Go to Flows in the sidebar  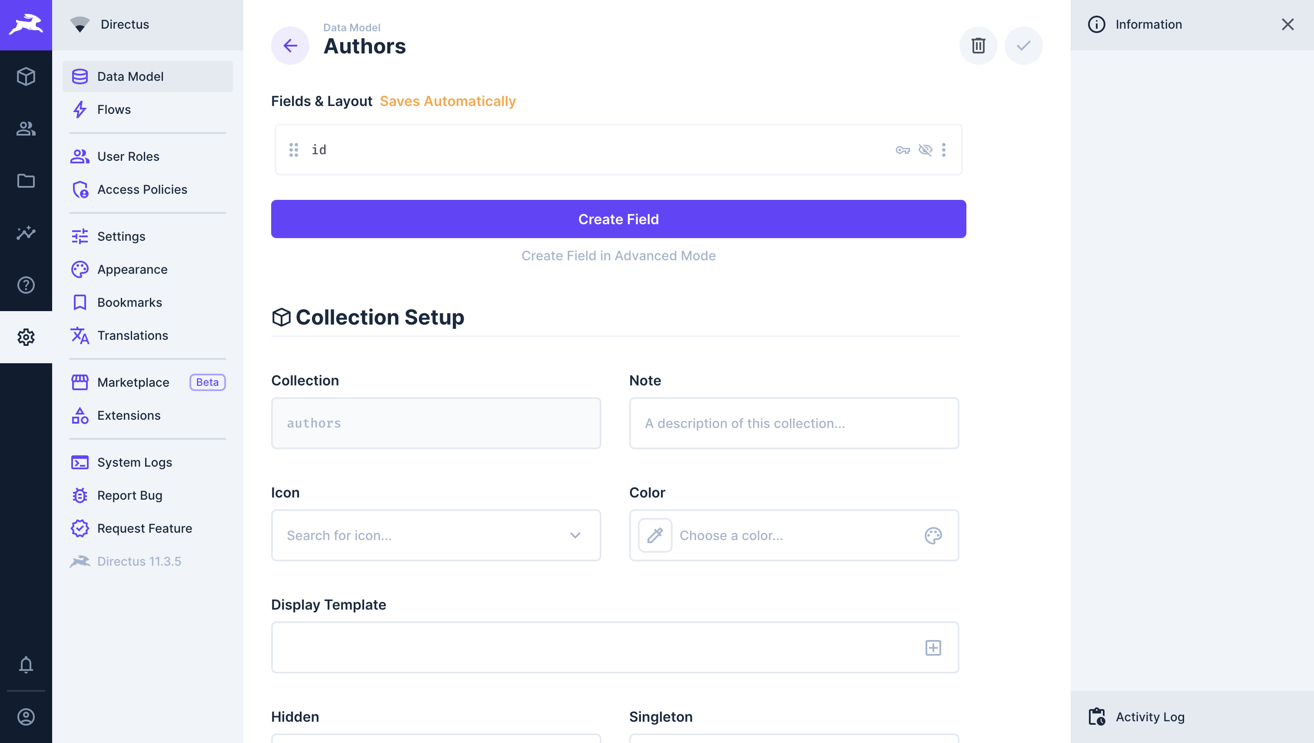114,110
